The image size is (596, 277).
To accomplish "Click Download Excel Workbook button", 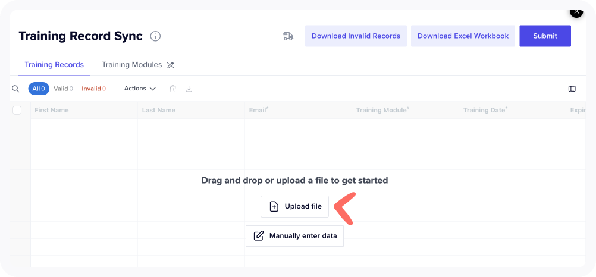I will coord(463,36).
